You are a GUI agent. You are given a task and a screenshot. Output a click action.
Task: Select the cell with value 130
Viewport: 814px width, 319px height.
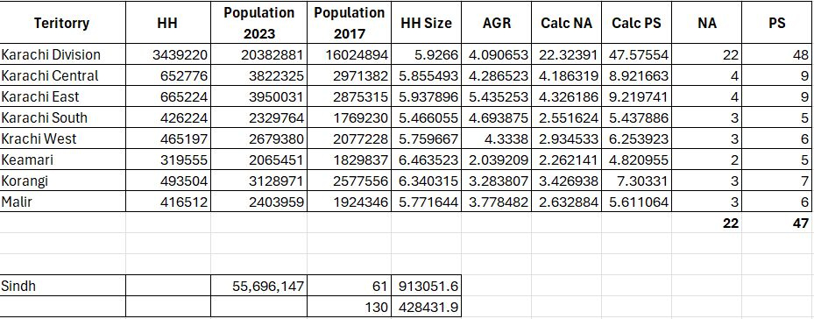(x=349, y=307)
